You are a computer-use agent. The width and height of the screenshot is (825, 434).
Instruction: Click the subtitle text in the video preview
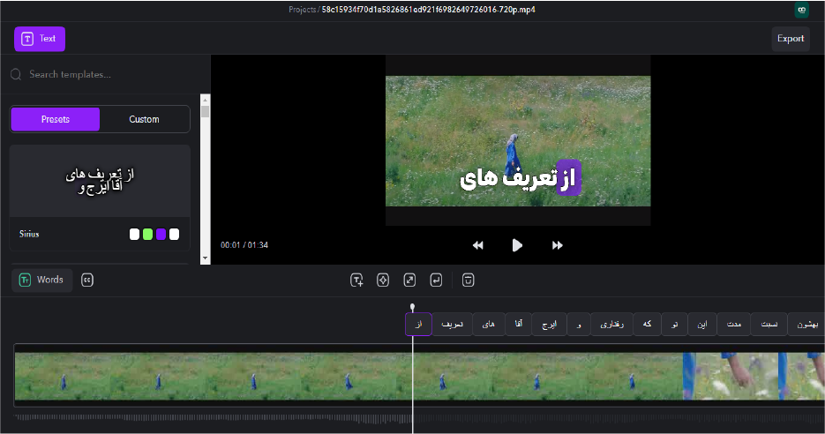520,178
